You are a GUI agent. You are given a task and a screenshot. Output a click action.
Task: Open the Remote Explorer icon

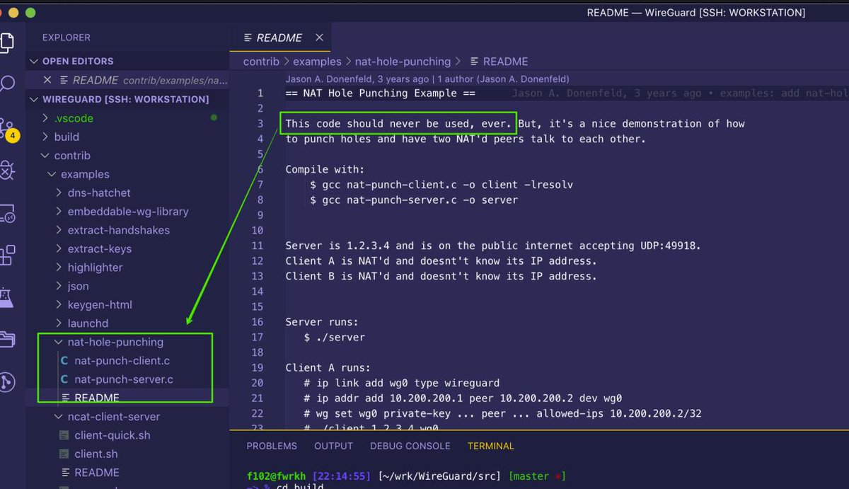tap(6, 213)
